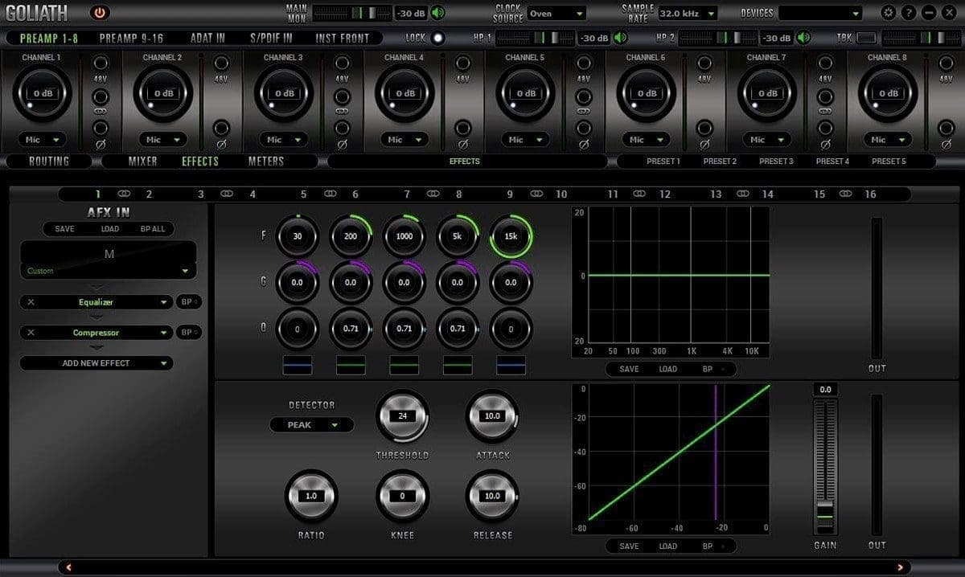Open help with the question mark icon

(909, 13)
